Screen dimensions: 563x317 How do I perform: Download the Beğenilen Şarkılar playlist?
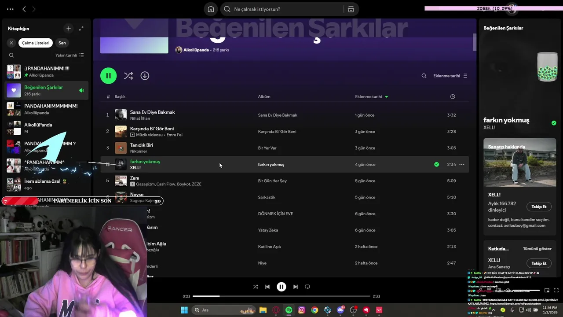point(145,76)
